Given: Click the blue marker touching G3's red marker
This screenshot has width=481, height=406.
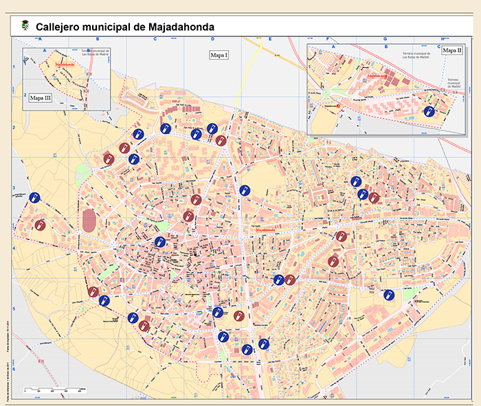Looking at the screenshot, I should [x=363, y=194].
